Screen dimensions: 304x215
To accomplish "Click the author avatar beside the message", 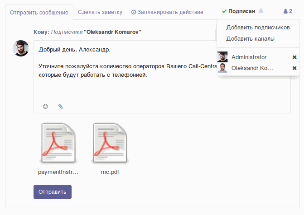I will click(x=21, y=48).
